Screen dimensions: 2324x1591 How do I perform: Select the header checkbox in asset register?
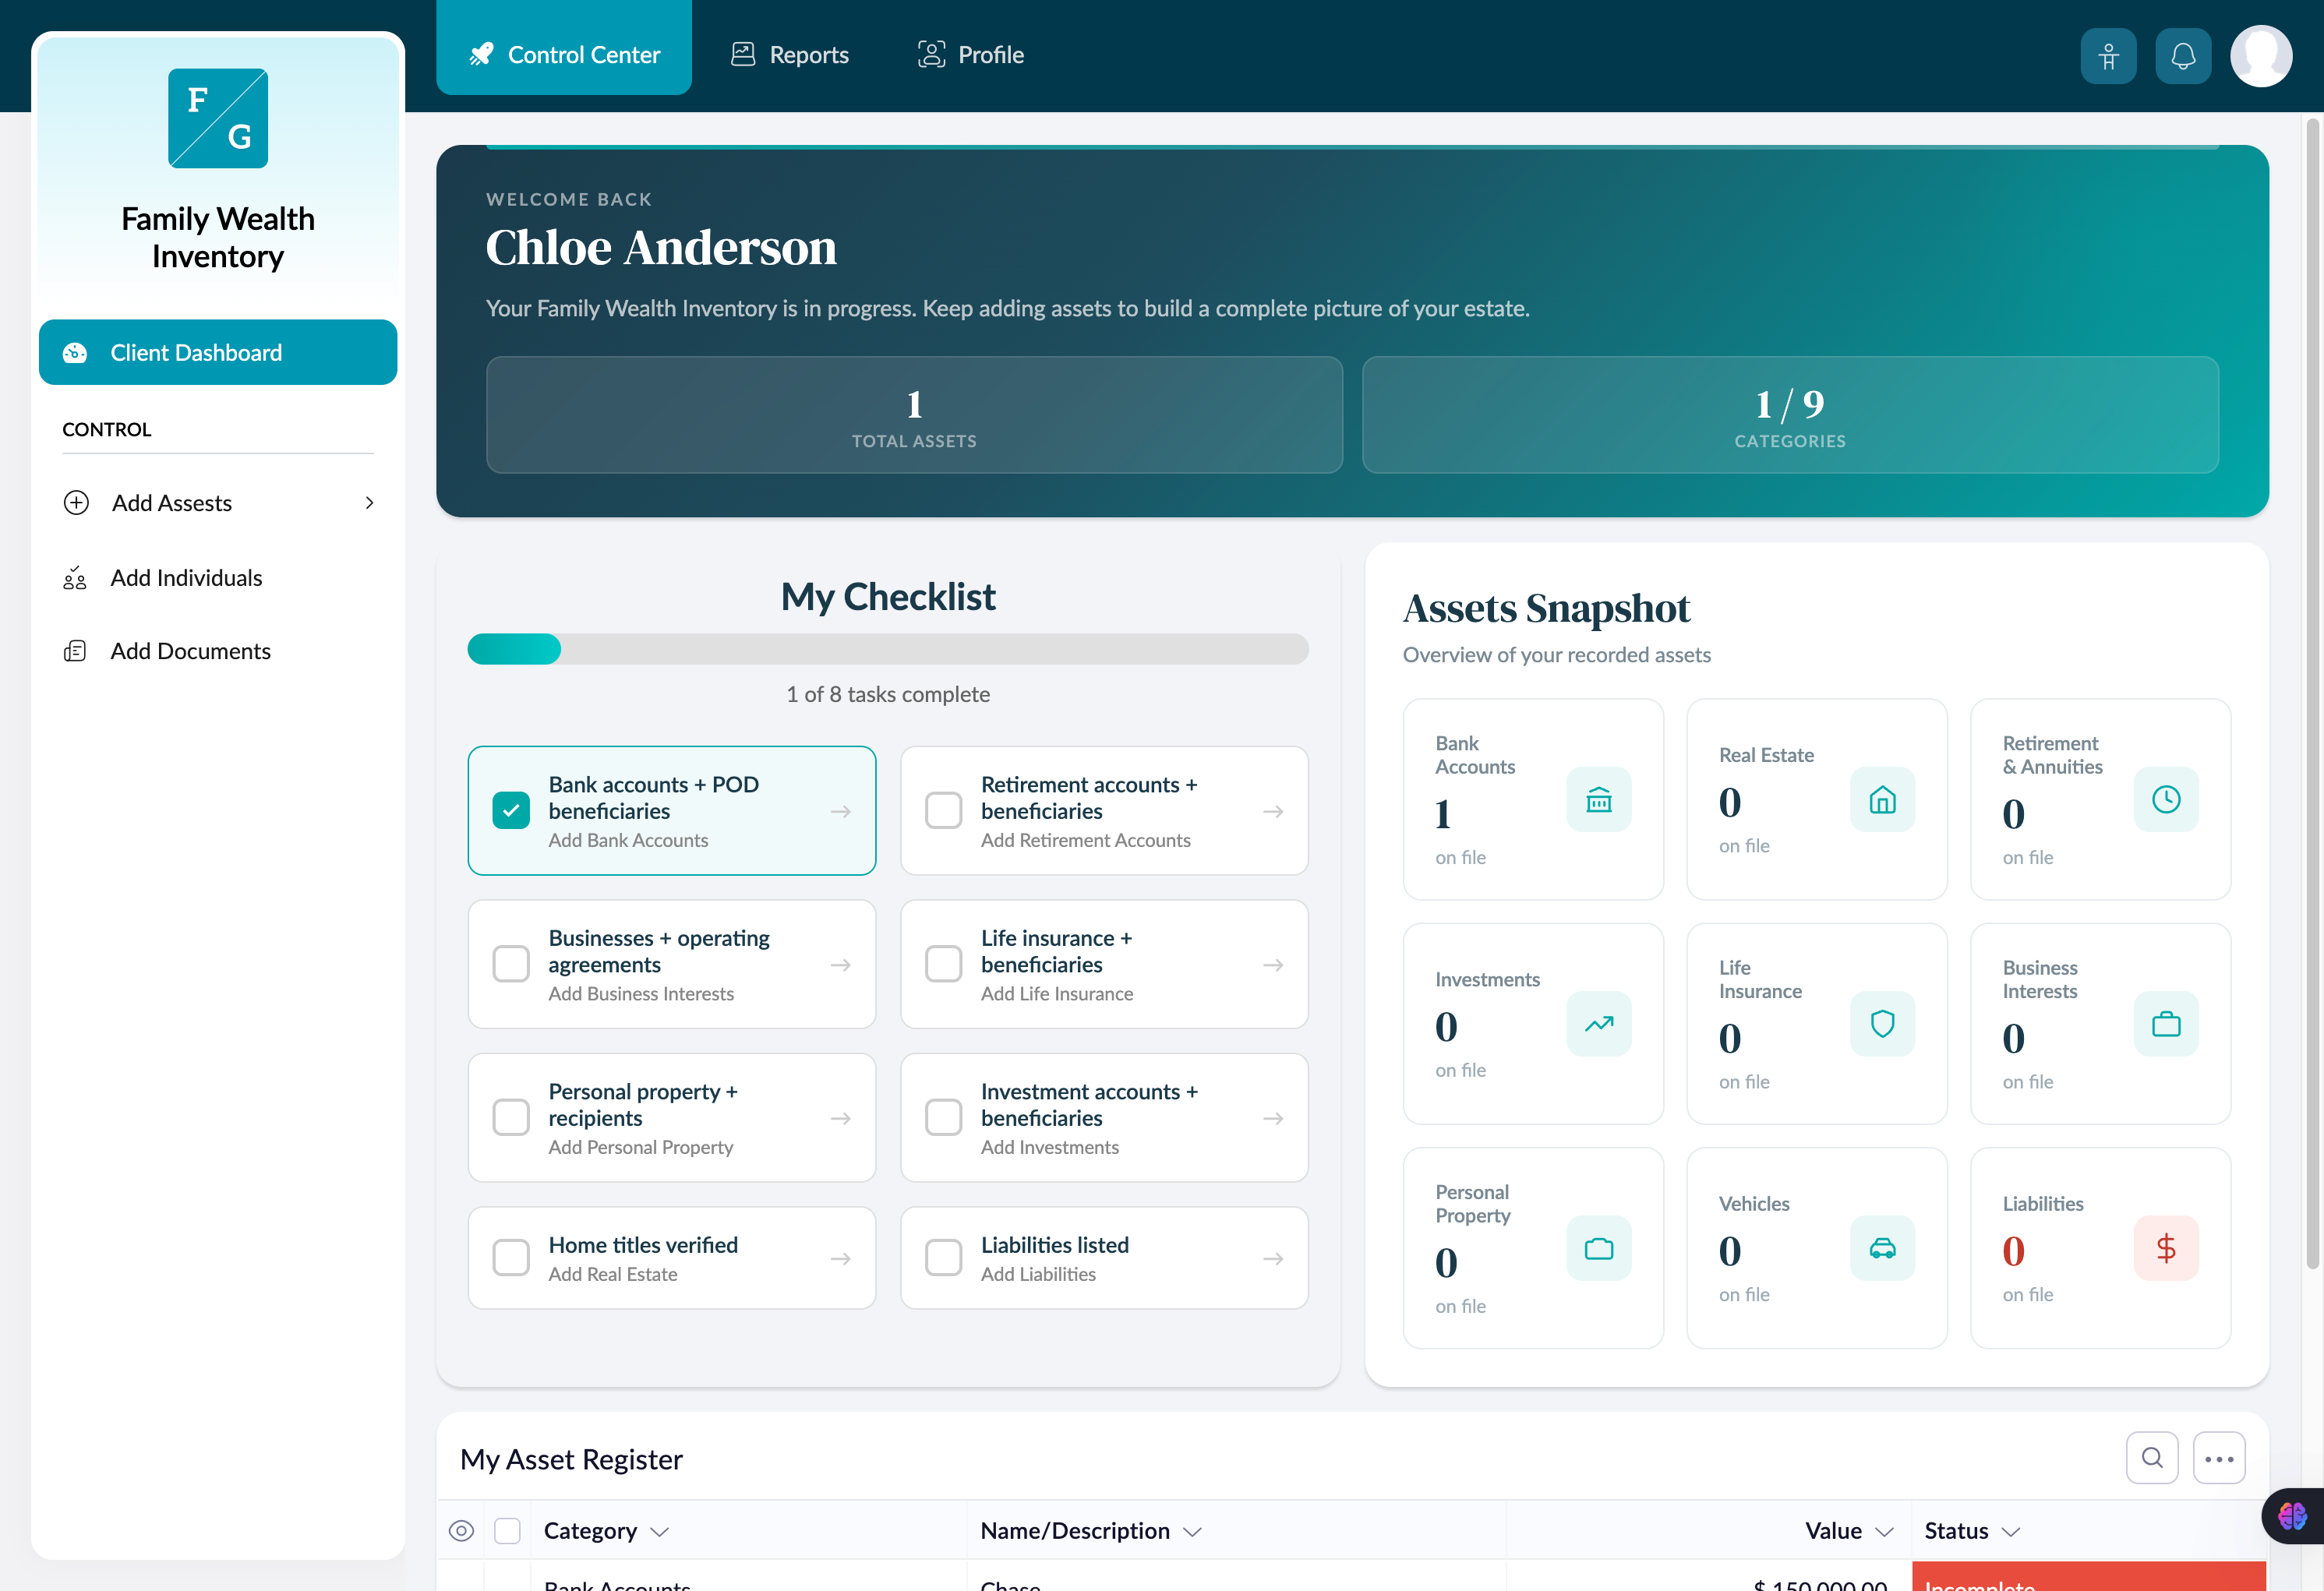508,1530
